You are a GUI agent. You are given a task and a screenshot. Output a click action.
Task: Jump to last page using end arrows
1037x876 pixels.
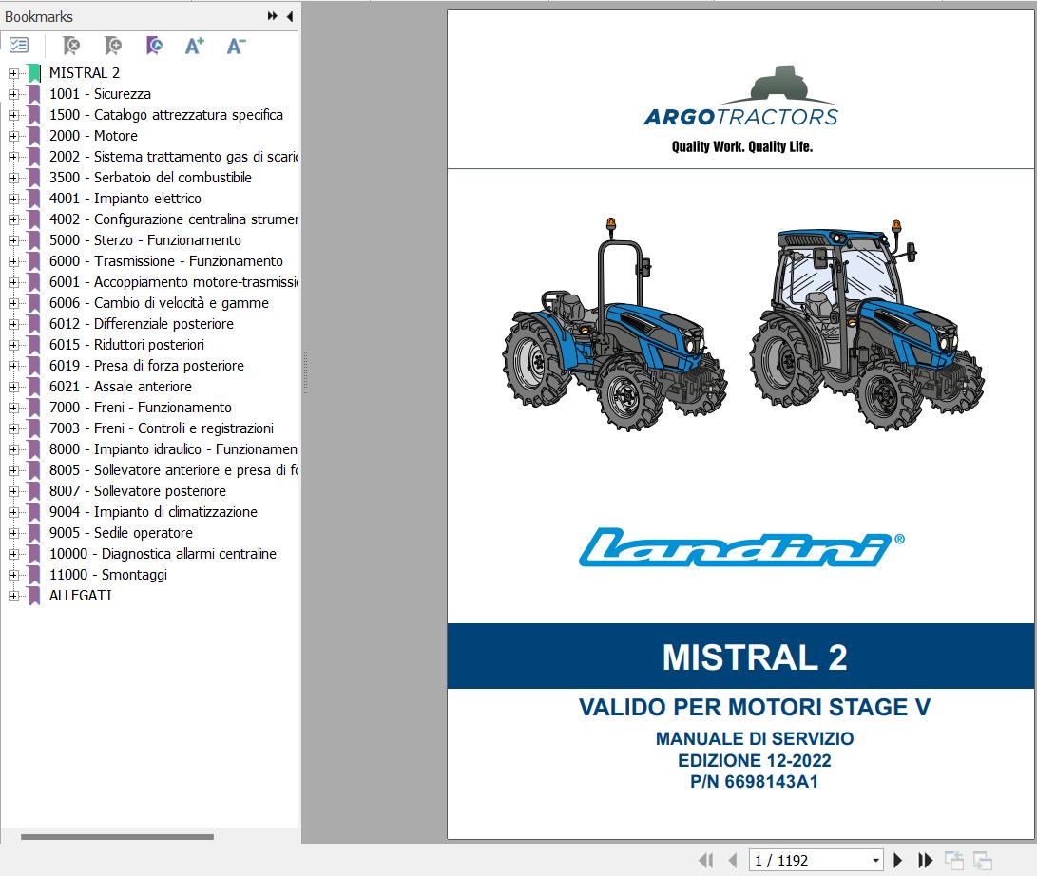click(x=925, y=859)
